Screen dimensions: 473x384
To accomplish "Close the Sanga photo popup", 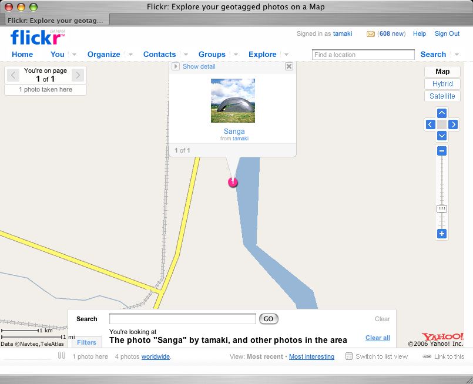I will click(x=289, y=66).
